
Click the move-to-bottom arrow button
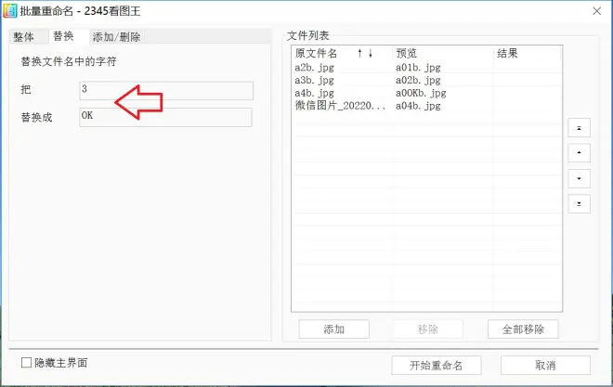(579, 203)
